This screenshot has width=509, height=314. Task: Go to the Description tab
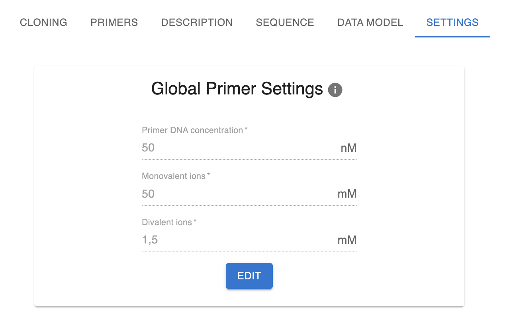pos(197,22)
